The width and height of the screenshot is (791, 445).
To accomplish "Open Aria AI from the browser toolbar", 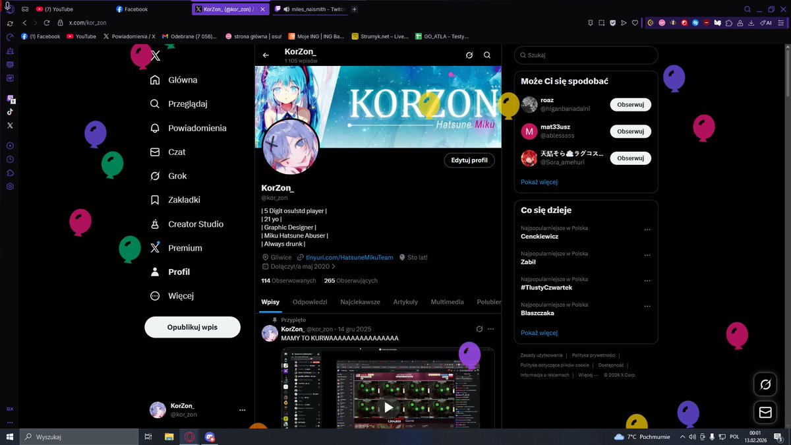I will click(766, 22).
